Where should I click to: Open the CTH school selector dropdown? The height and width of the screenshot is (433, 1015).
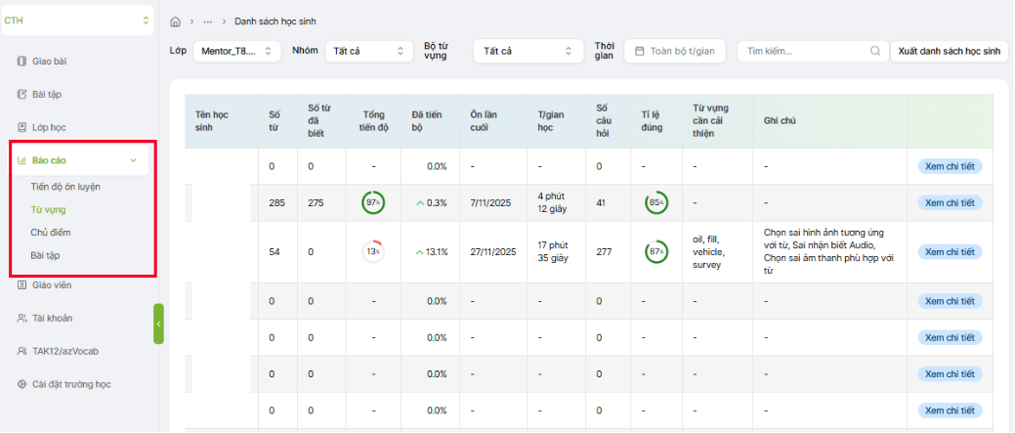[x=78, y=21]
